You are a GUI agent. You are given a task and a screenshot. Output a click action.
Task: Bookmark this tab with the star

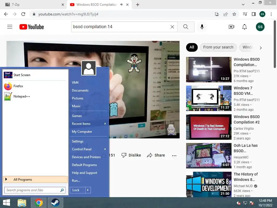234,14
